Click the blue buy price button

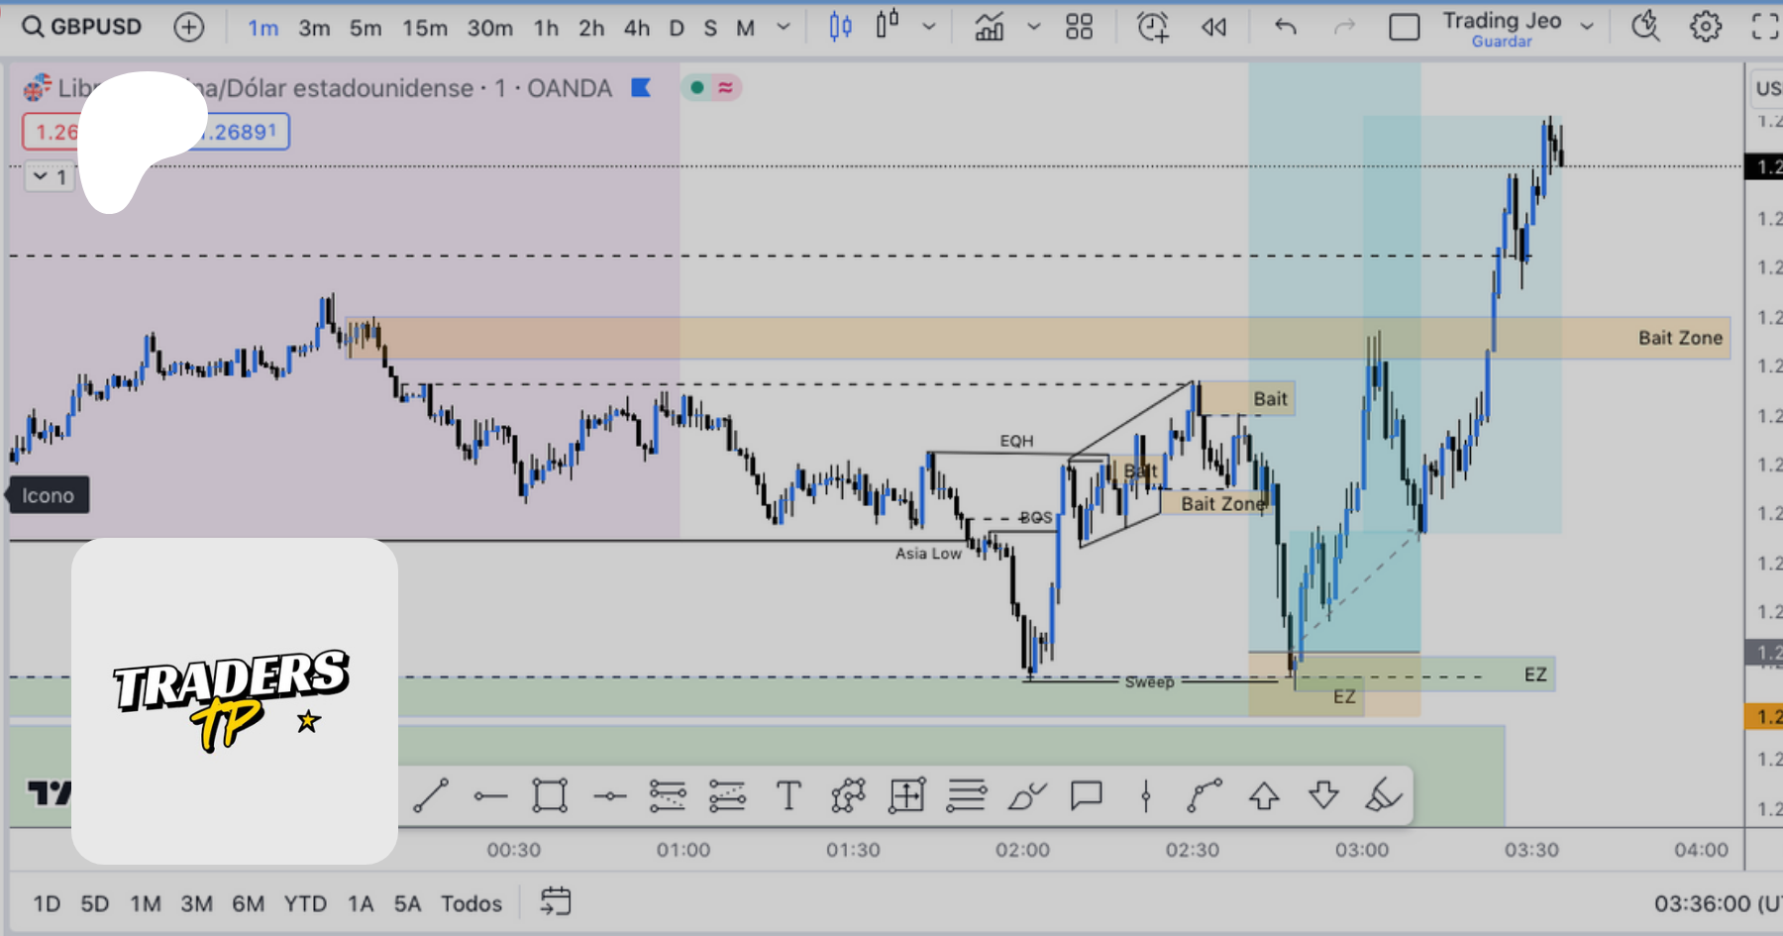pyautogui.click(x=243, y=132)
